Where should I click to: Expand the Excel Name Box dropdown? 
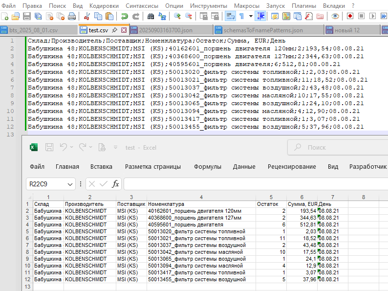point(71,184)
